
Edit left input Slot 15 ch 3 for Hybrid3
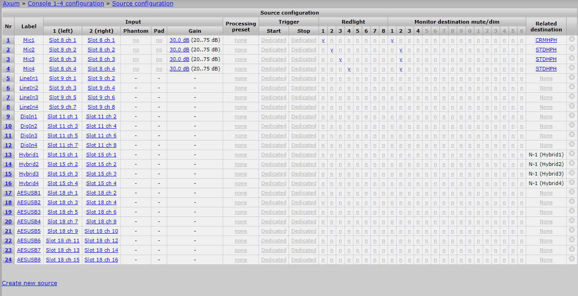63,174
